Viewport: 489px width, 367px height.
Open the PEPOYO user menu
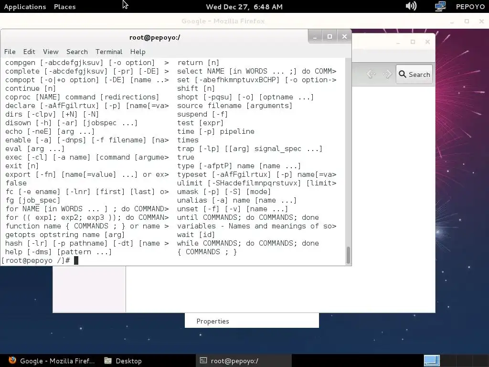pyautogui.click(x=470, y=7)
